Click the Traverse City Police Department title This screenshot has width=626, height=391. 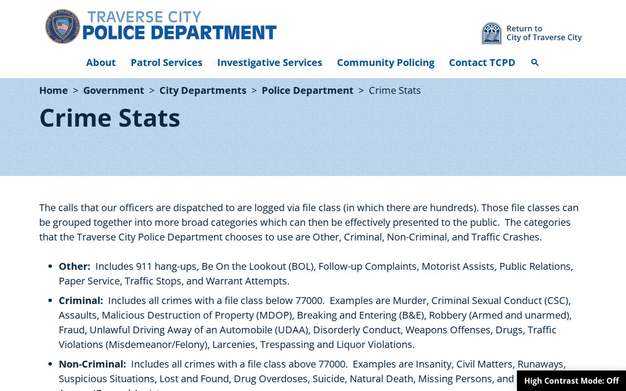[x=179, y=26]
